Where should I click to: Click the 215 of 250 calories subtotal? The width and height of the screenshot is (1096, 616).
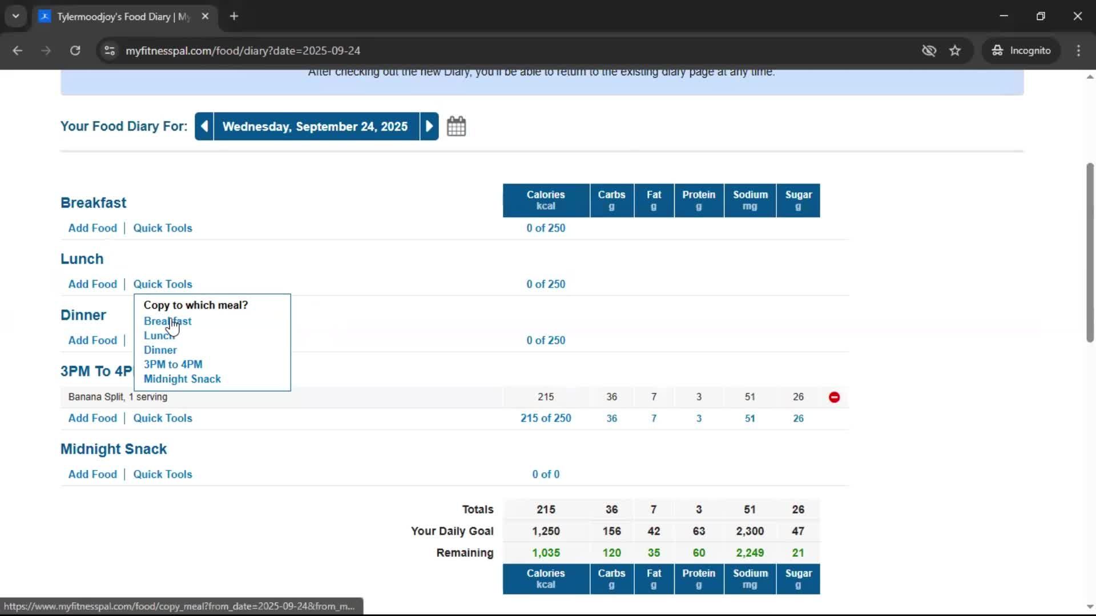[x=546, y=418]
